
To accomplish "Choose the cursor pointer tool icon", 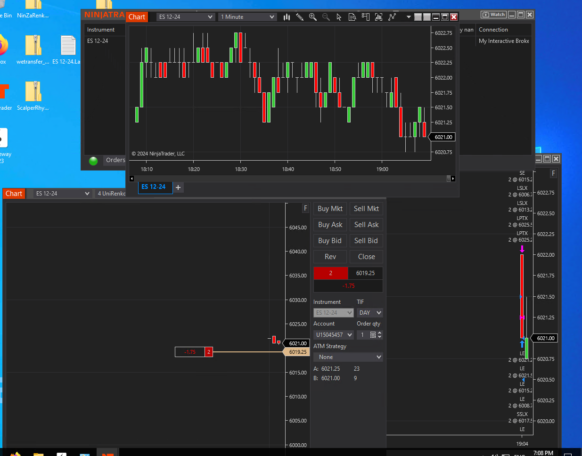I will tap(339, 17).
